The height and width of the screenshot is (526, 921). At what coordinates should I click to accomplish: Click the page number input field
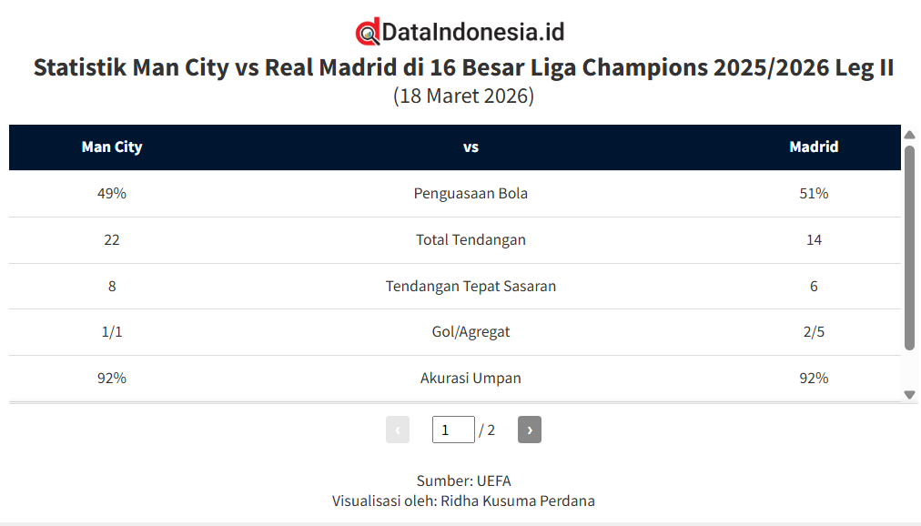(x=453, y=430)
